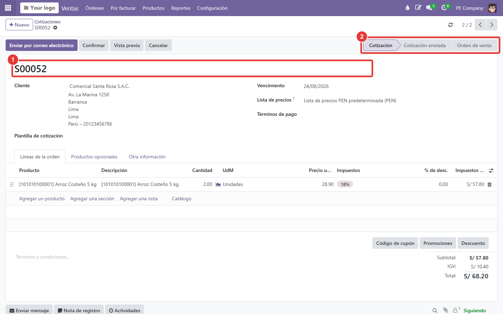Switch to Otra información tab
The image size is (503, 314).
click(x=147, y=157)
